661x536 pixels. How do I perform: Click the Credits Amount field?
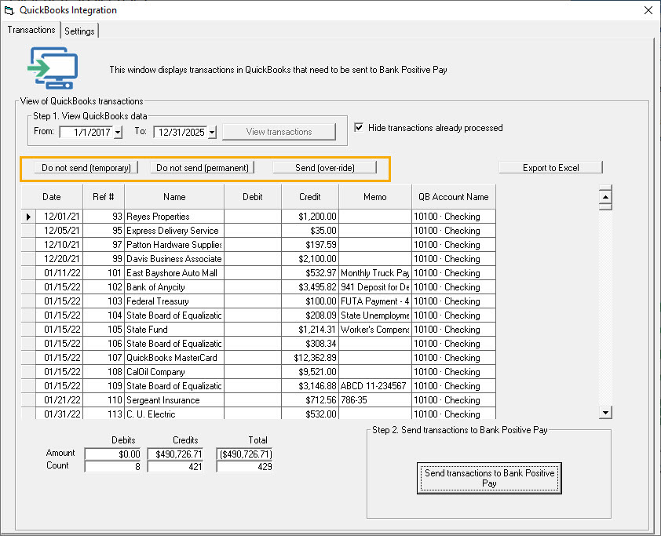click(x=175, y=454)
